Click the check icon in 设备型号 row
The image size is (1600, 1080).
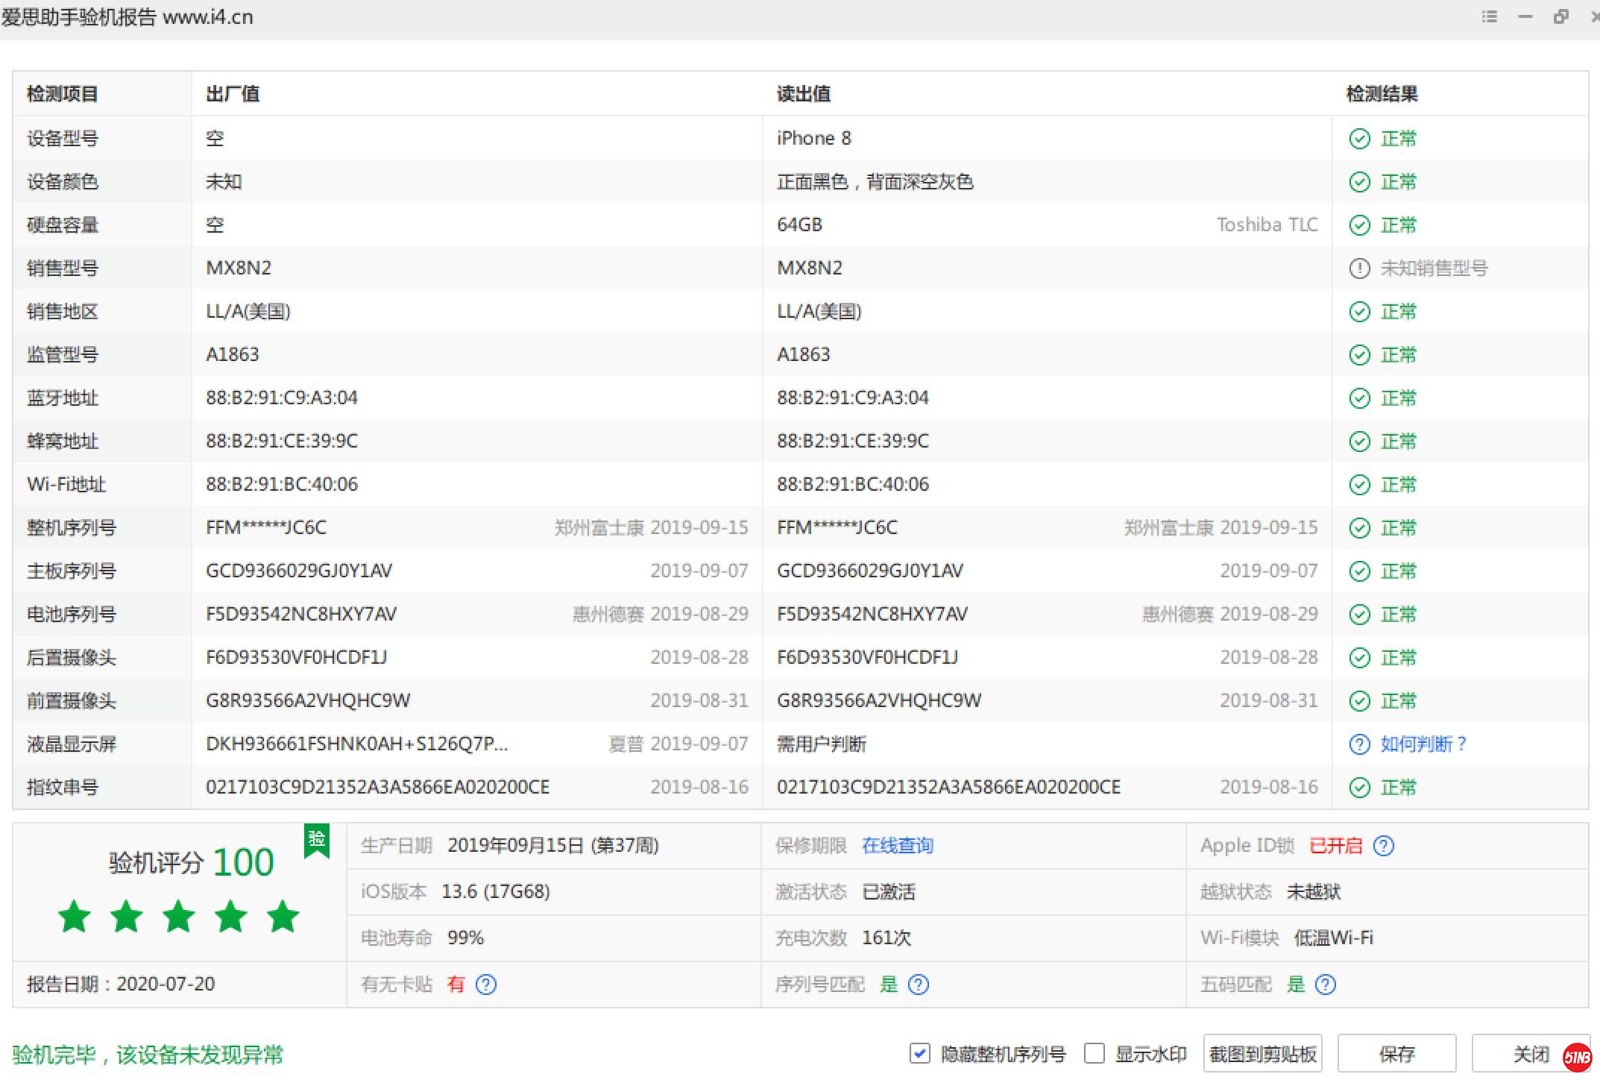[1360, 139]
